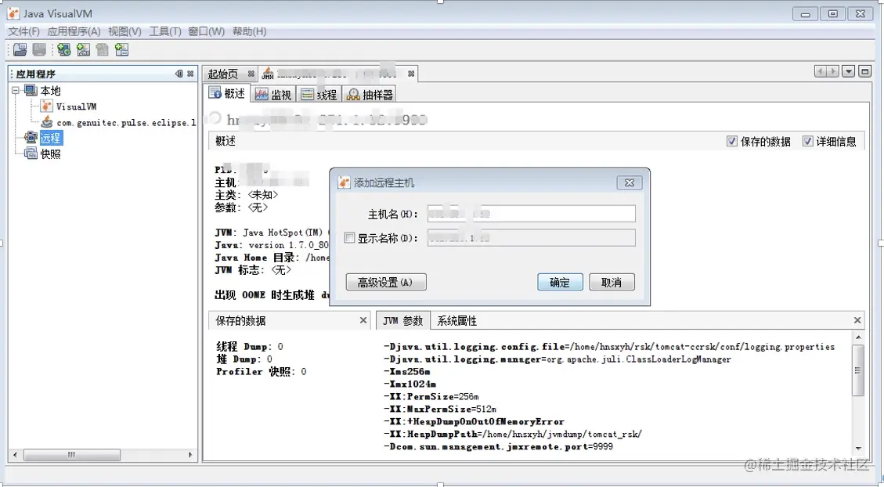The height and width of the screenshot is (487, 884).
Task: Open the 工具 menu
Action: pos(165,31)
